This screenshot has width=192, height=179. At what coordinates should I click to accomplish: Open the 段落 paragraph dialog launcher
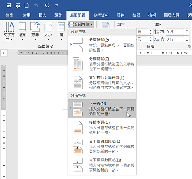tap(189, 47)
